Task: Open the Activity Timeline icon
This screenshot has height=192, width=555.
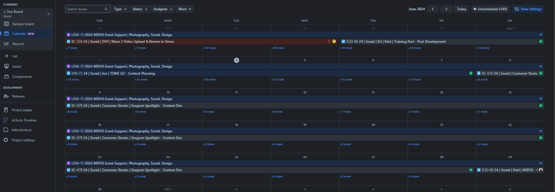Action: pos(6,120)
